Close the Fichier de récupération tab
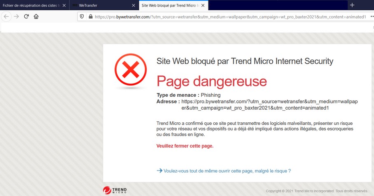The height and width of the screenshot is (196, 374). tap(64, 5)
